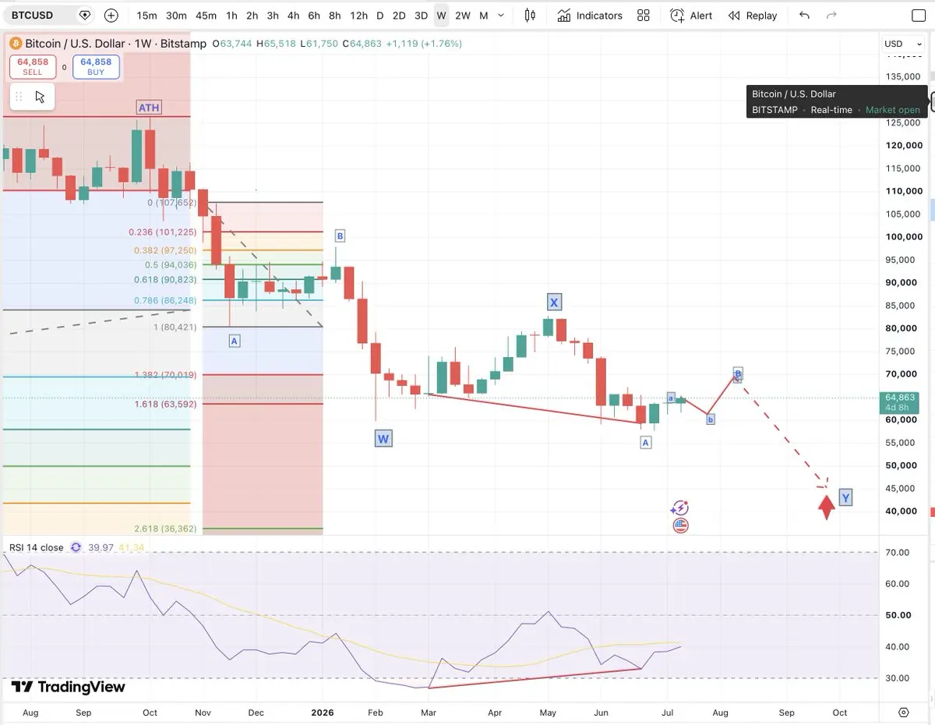Select the 45m timeframe
This screenshot has height=725, width=935.
click(x=206, y=16)
